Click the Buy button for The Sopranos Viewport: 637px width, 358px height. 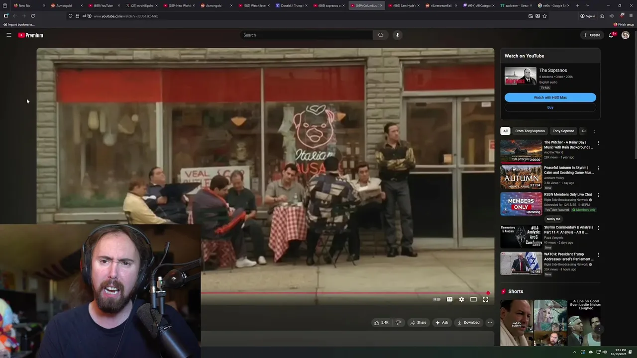(x=550, y=107)
